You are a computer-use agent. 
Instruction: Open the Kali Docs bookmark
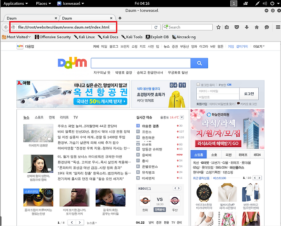108,37
